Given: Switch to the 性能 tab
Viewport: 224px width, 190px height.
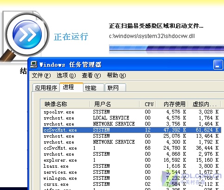Looking at the screenshot, I should 94,88.
